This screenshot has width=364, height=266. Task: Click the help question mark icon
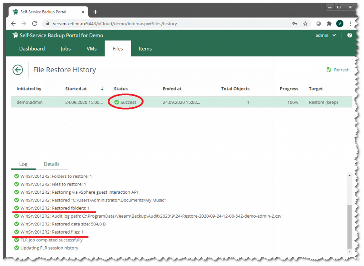pyautogui.click(x=350, y=35)
